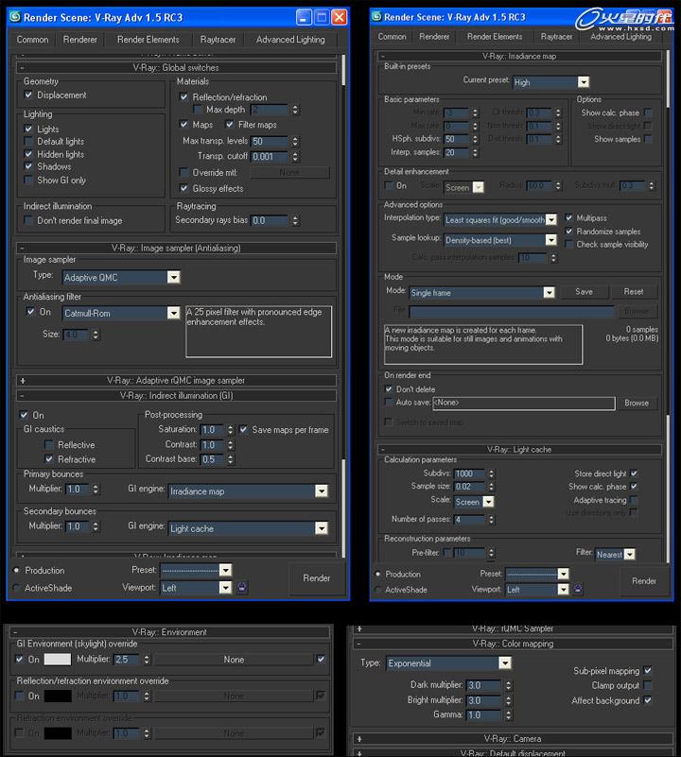This screenshot has width=681, height=757.
Task: Open the Catmull-Rom antialiasing filter dropdown
Action: pos(121,313)
